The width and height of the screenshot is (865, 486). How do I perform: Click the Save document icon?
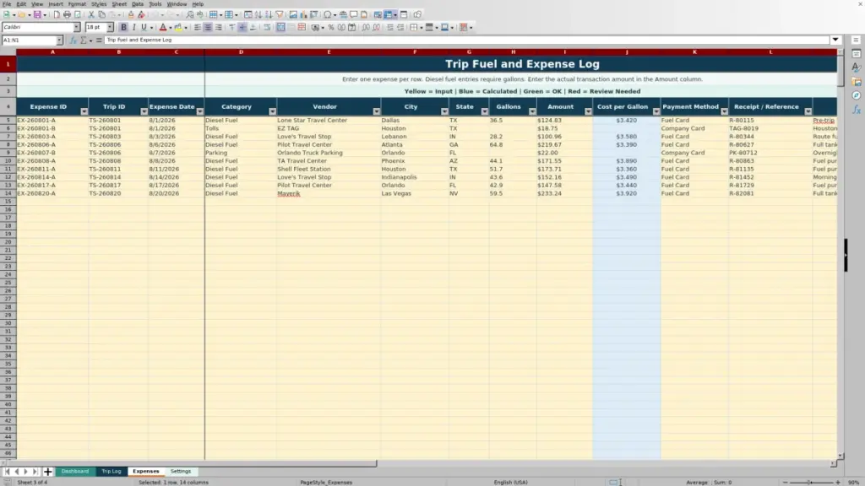37,15
